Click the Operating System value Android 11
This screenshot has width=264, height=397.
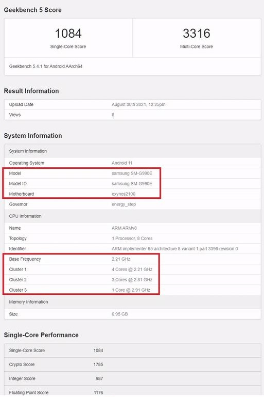click(x=122, y=163)
